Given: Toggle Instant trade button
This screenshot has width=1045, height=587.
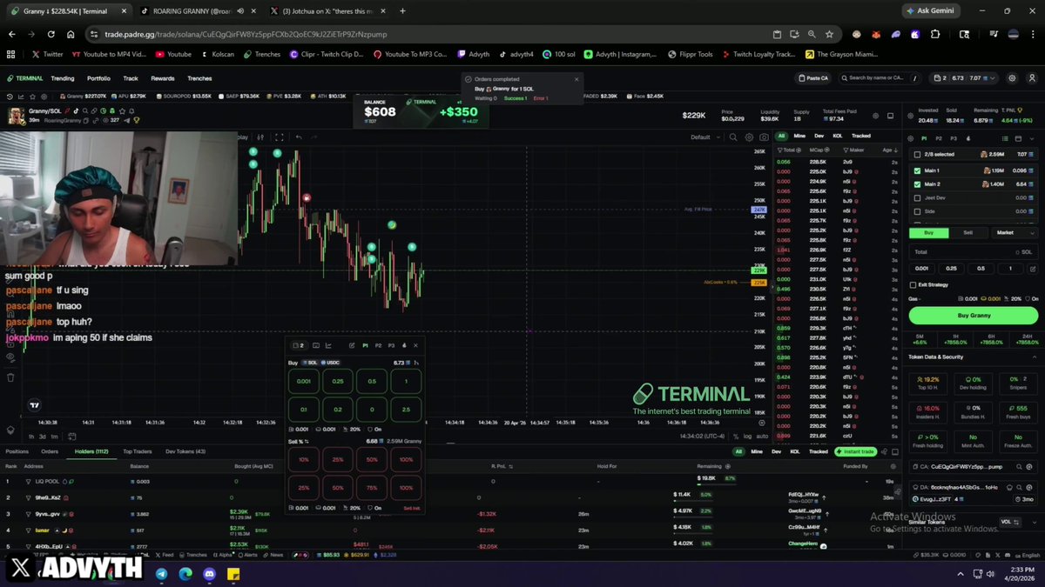Looking at the screenshot, I should 854,451.
